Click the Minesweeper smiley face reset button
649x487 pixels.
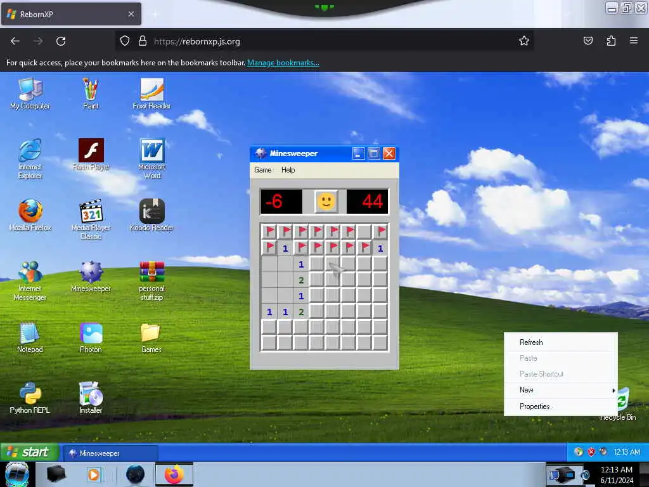click(x=326, y=202)
